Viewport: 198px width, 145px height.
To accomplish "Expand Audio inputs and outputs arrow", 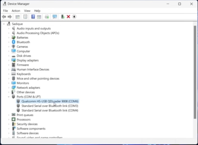I will click(9, 28).
